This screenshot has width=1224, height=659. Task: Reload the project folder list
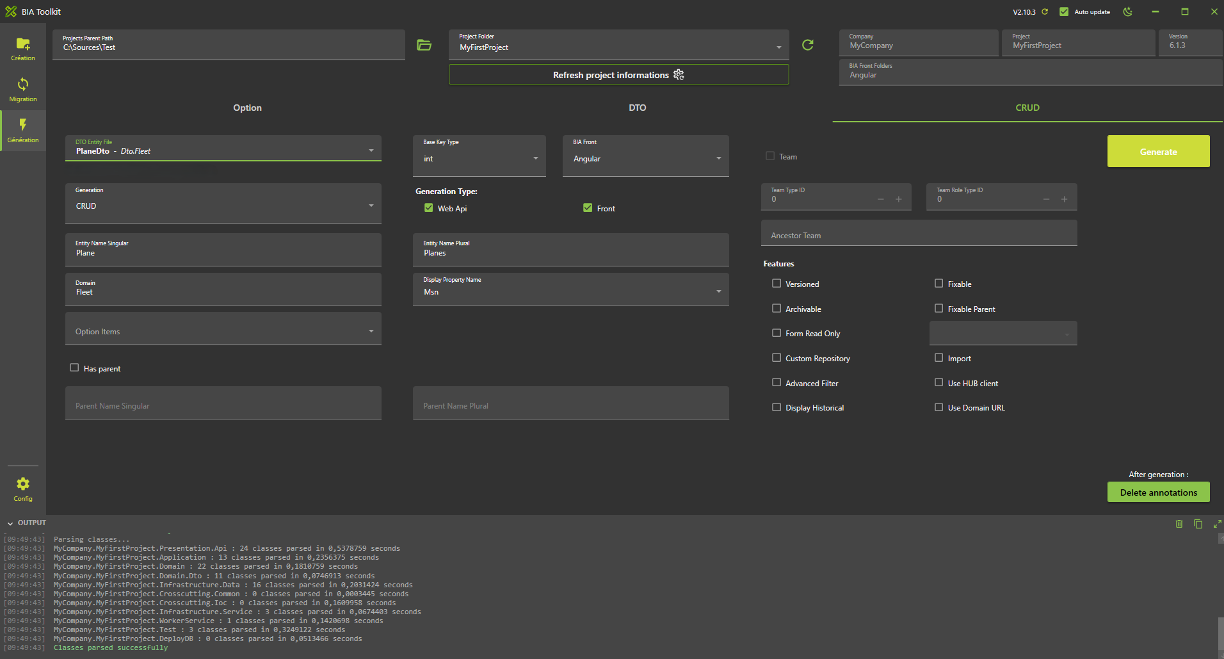pos(808,45)
